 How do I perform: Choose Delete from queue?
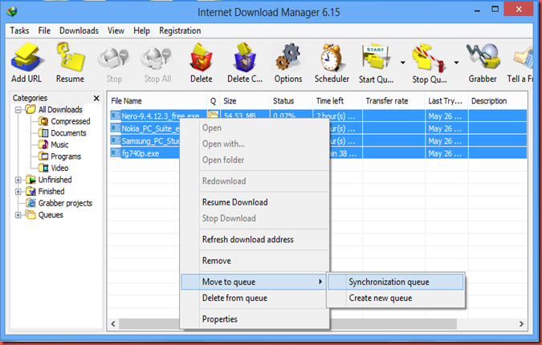(x=255, y=298)
